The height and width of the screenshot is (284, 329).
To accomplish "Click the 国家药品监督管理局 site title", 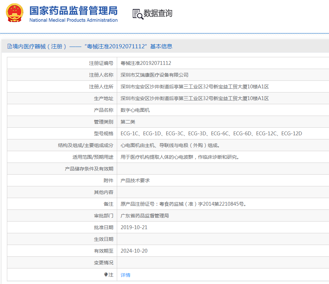I will 73,10.
